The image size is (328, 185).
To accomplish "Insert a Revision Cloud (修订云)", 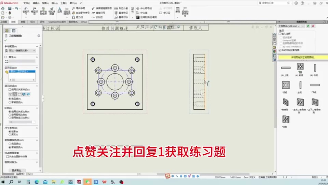I will 164,13.
